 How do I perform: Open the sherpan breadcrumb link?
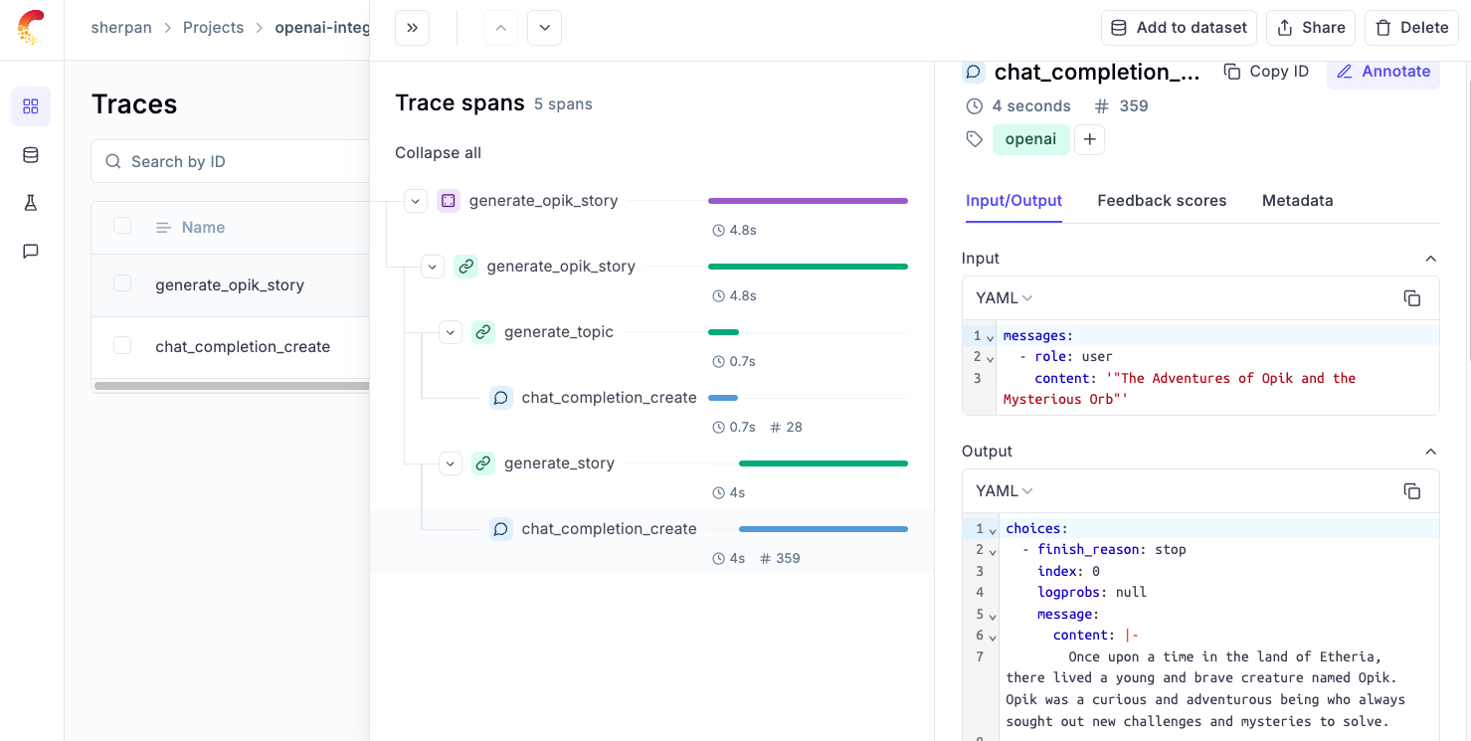(121, 27)
